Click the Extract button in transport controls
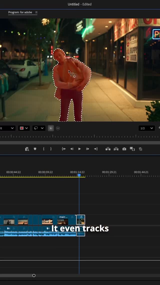The height and width of the screenshot is (285, 160). click(x=116, y=149)
